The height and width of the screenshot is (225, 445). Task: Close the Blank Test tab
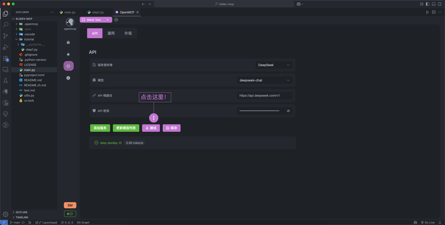coord(108,20)
